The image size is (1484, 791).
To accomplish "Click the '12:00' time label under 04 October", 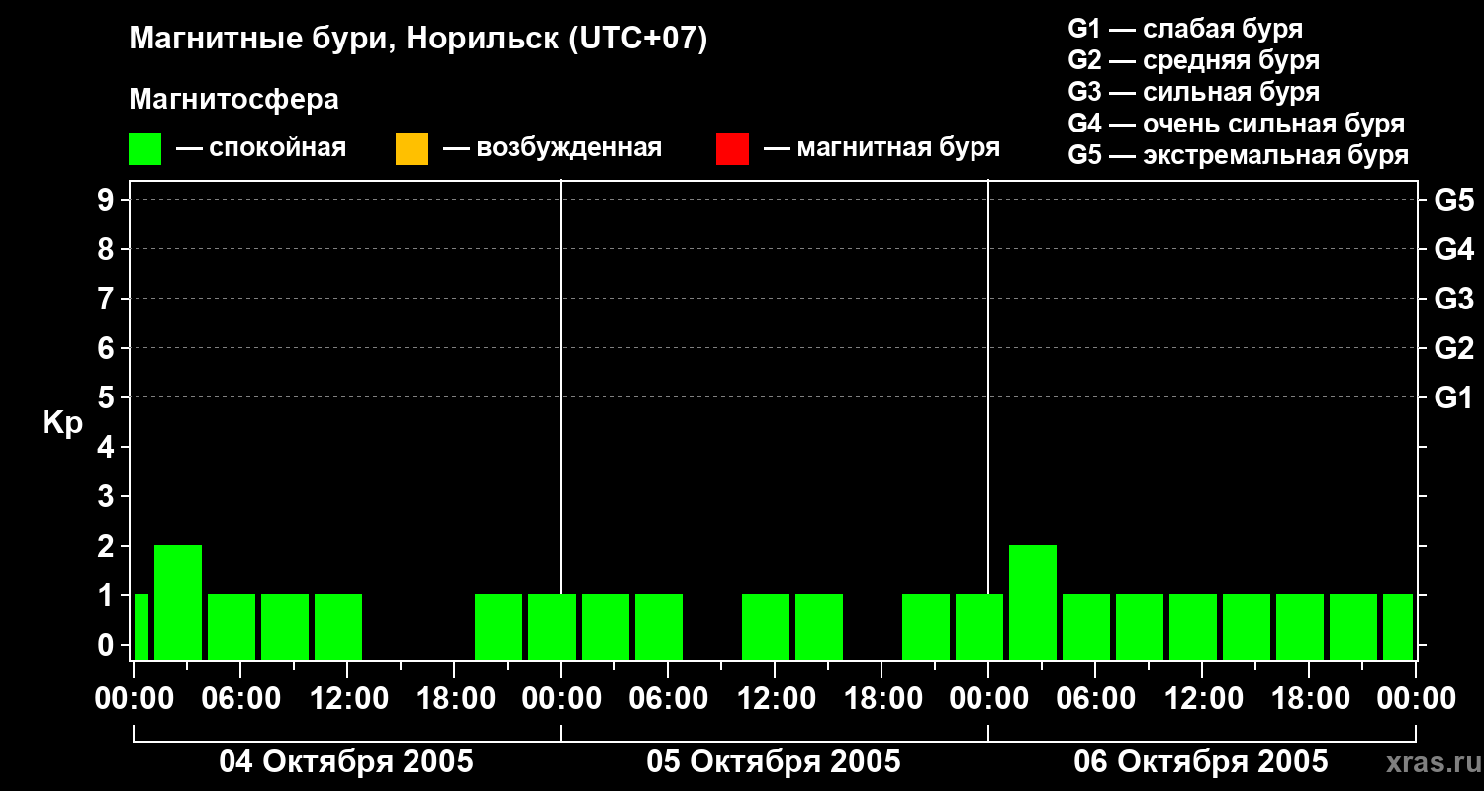I will pos(347,699).
